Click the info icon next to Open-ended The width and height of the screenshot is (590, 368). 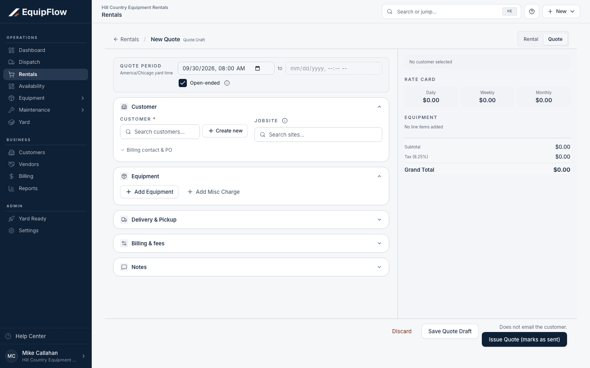click(x=227, y=83)
